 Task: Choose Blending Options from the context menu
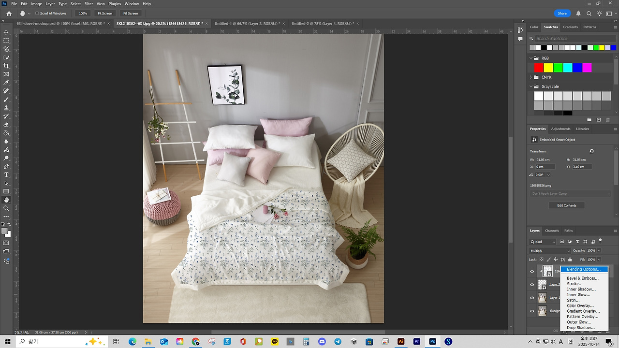(x=584, y=269)
